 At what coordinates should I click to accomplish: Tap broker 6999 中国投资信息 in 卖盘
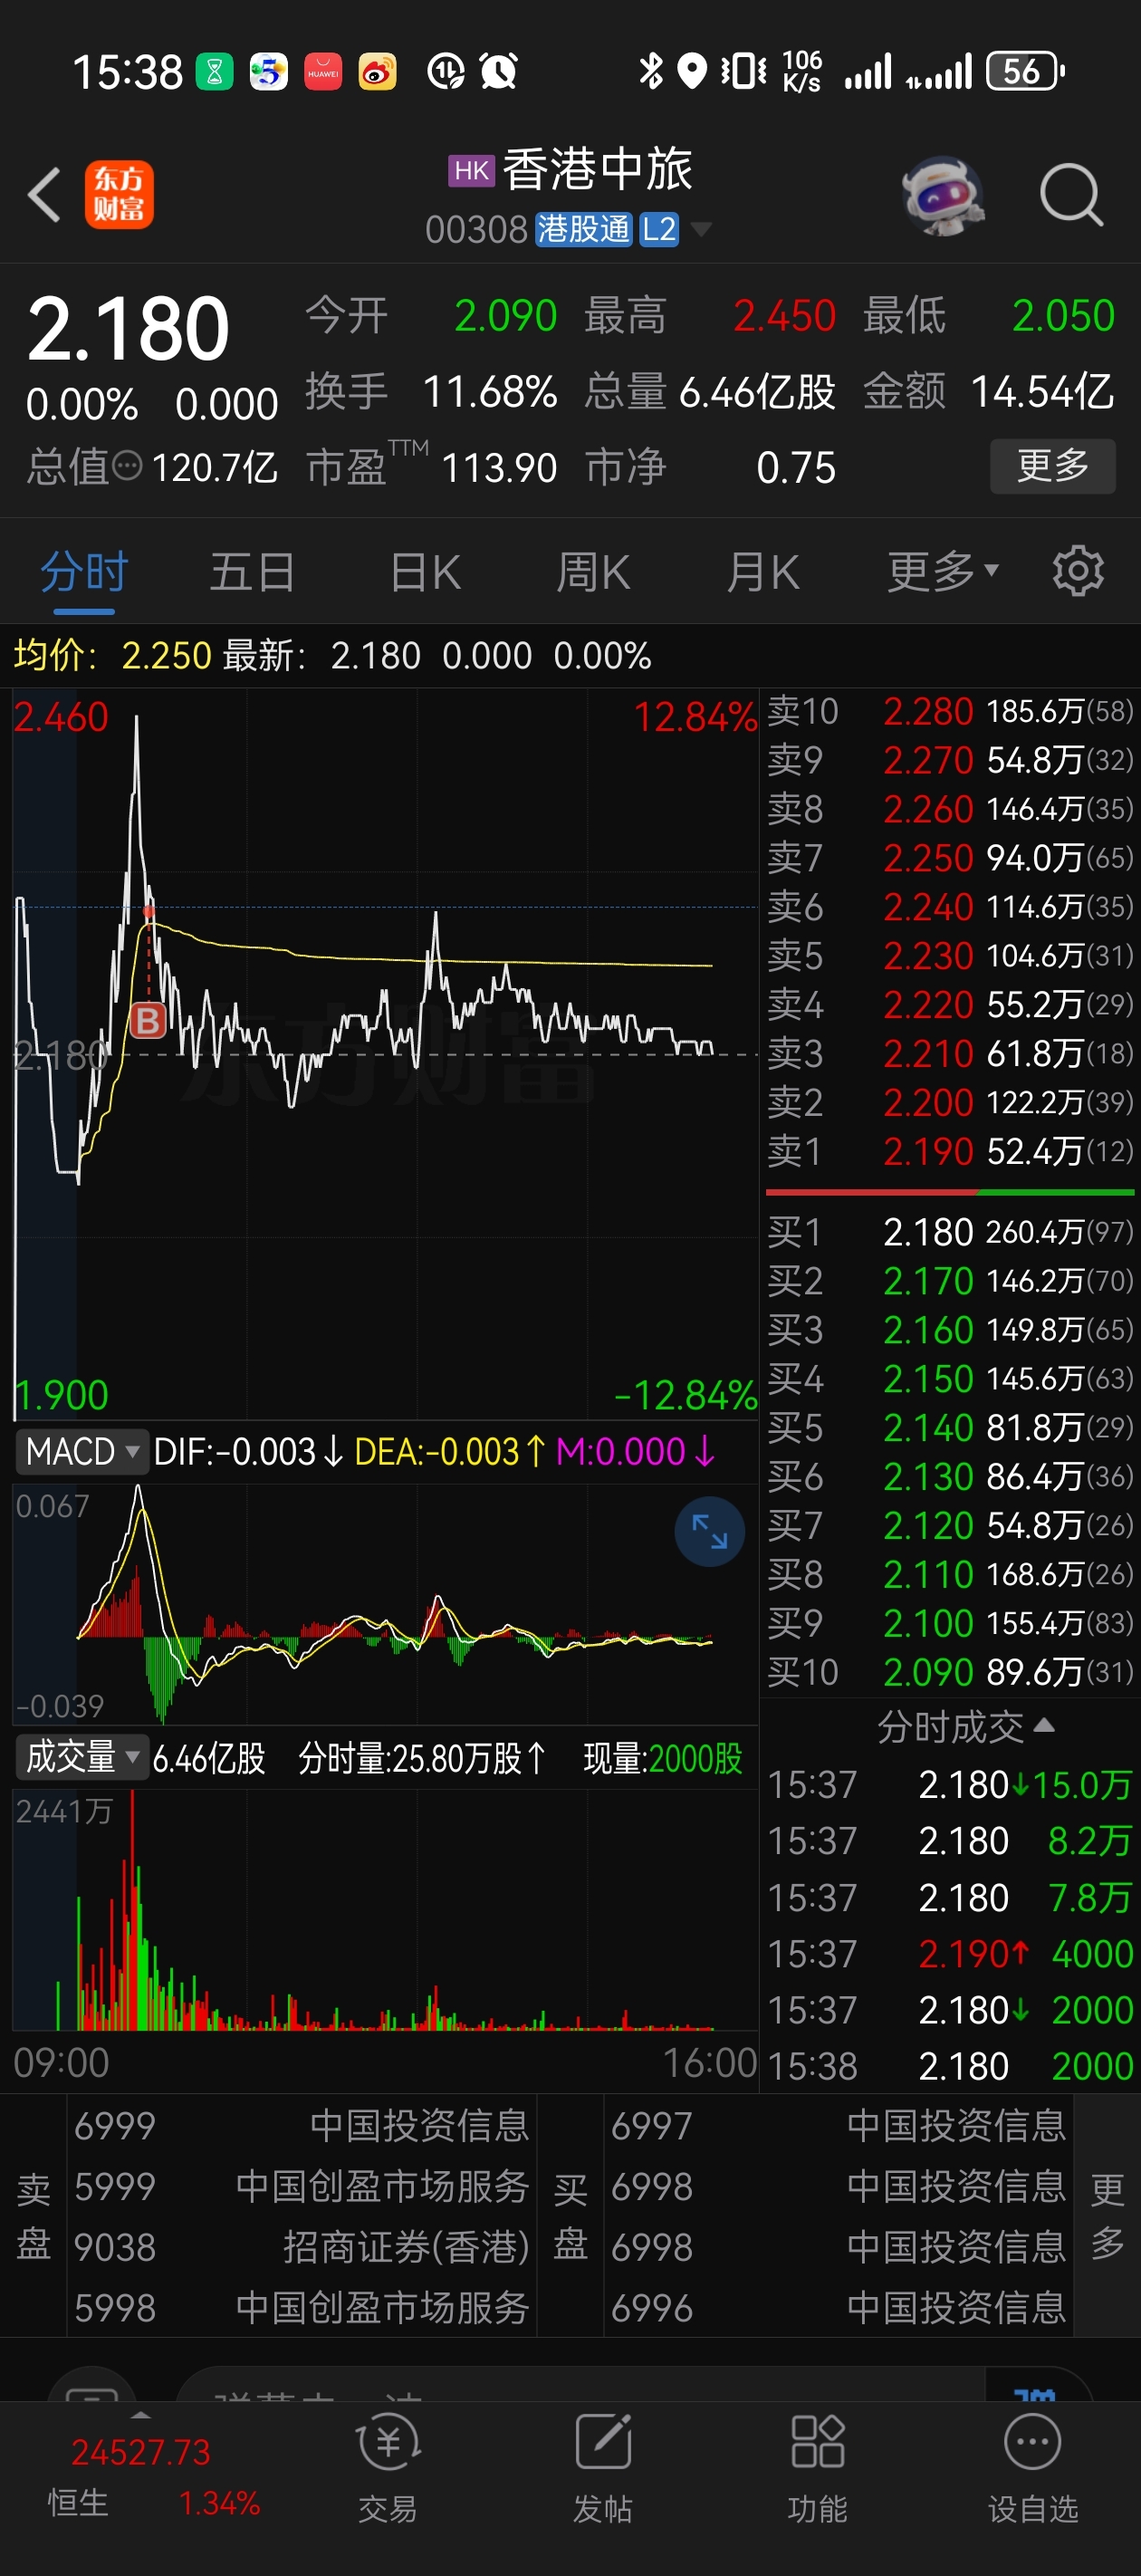point(301,2125)
